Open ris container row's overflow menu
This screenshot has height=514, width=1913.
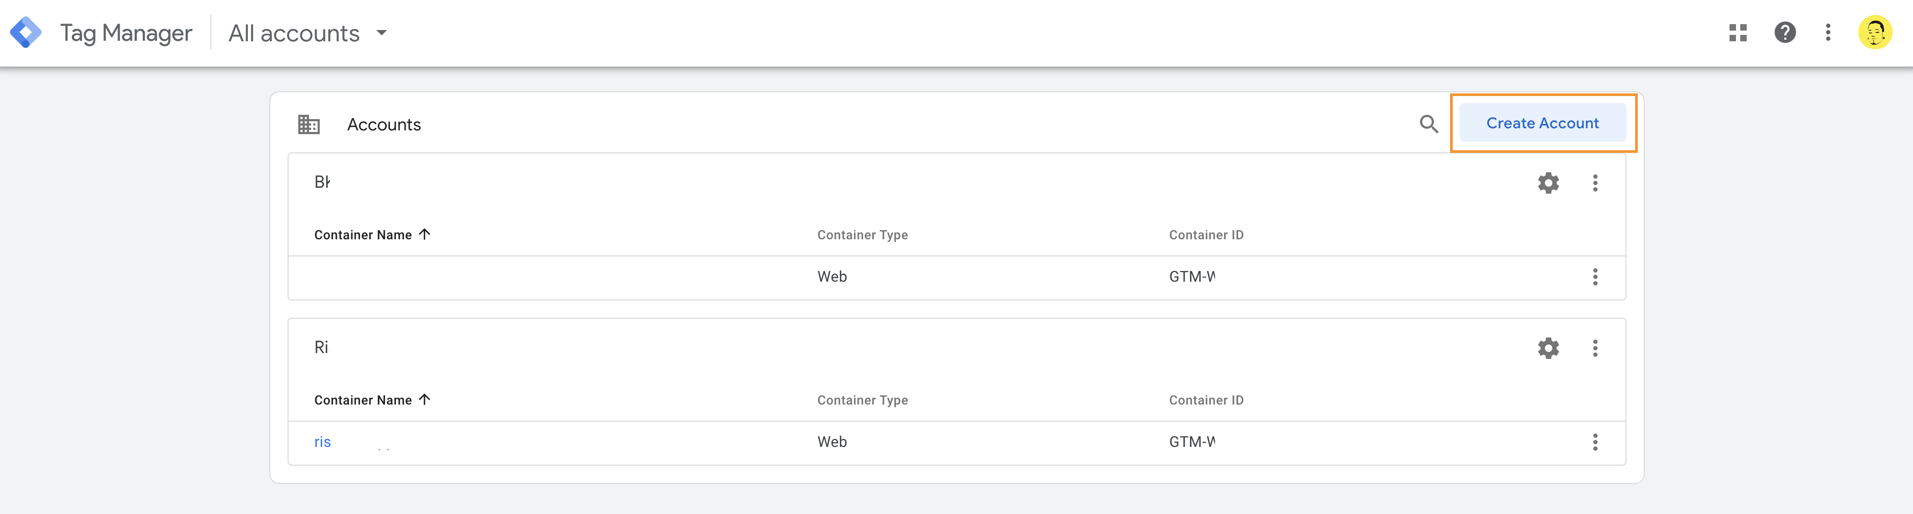tap(1595, 442)
